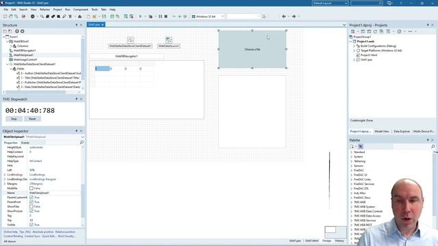Image resolution: width=438 pixels, height=246 pixels.
Task: Switch to the Data Explorer tab
Action: (x=402, y=131)
